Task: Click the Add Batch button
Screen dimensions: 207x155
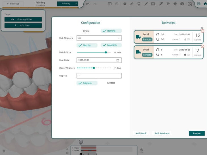Action: [x=141, y=133]
